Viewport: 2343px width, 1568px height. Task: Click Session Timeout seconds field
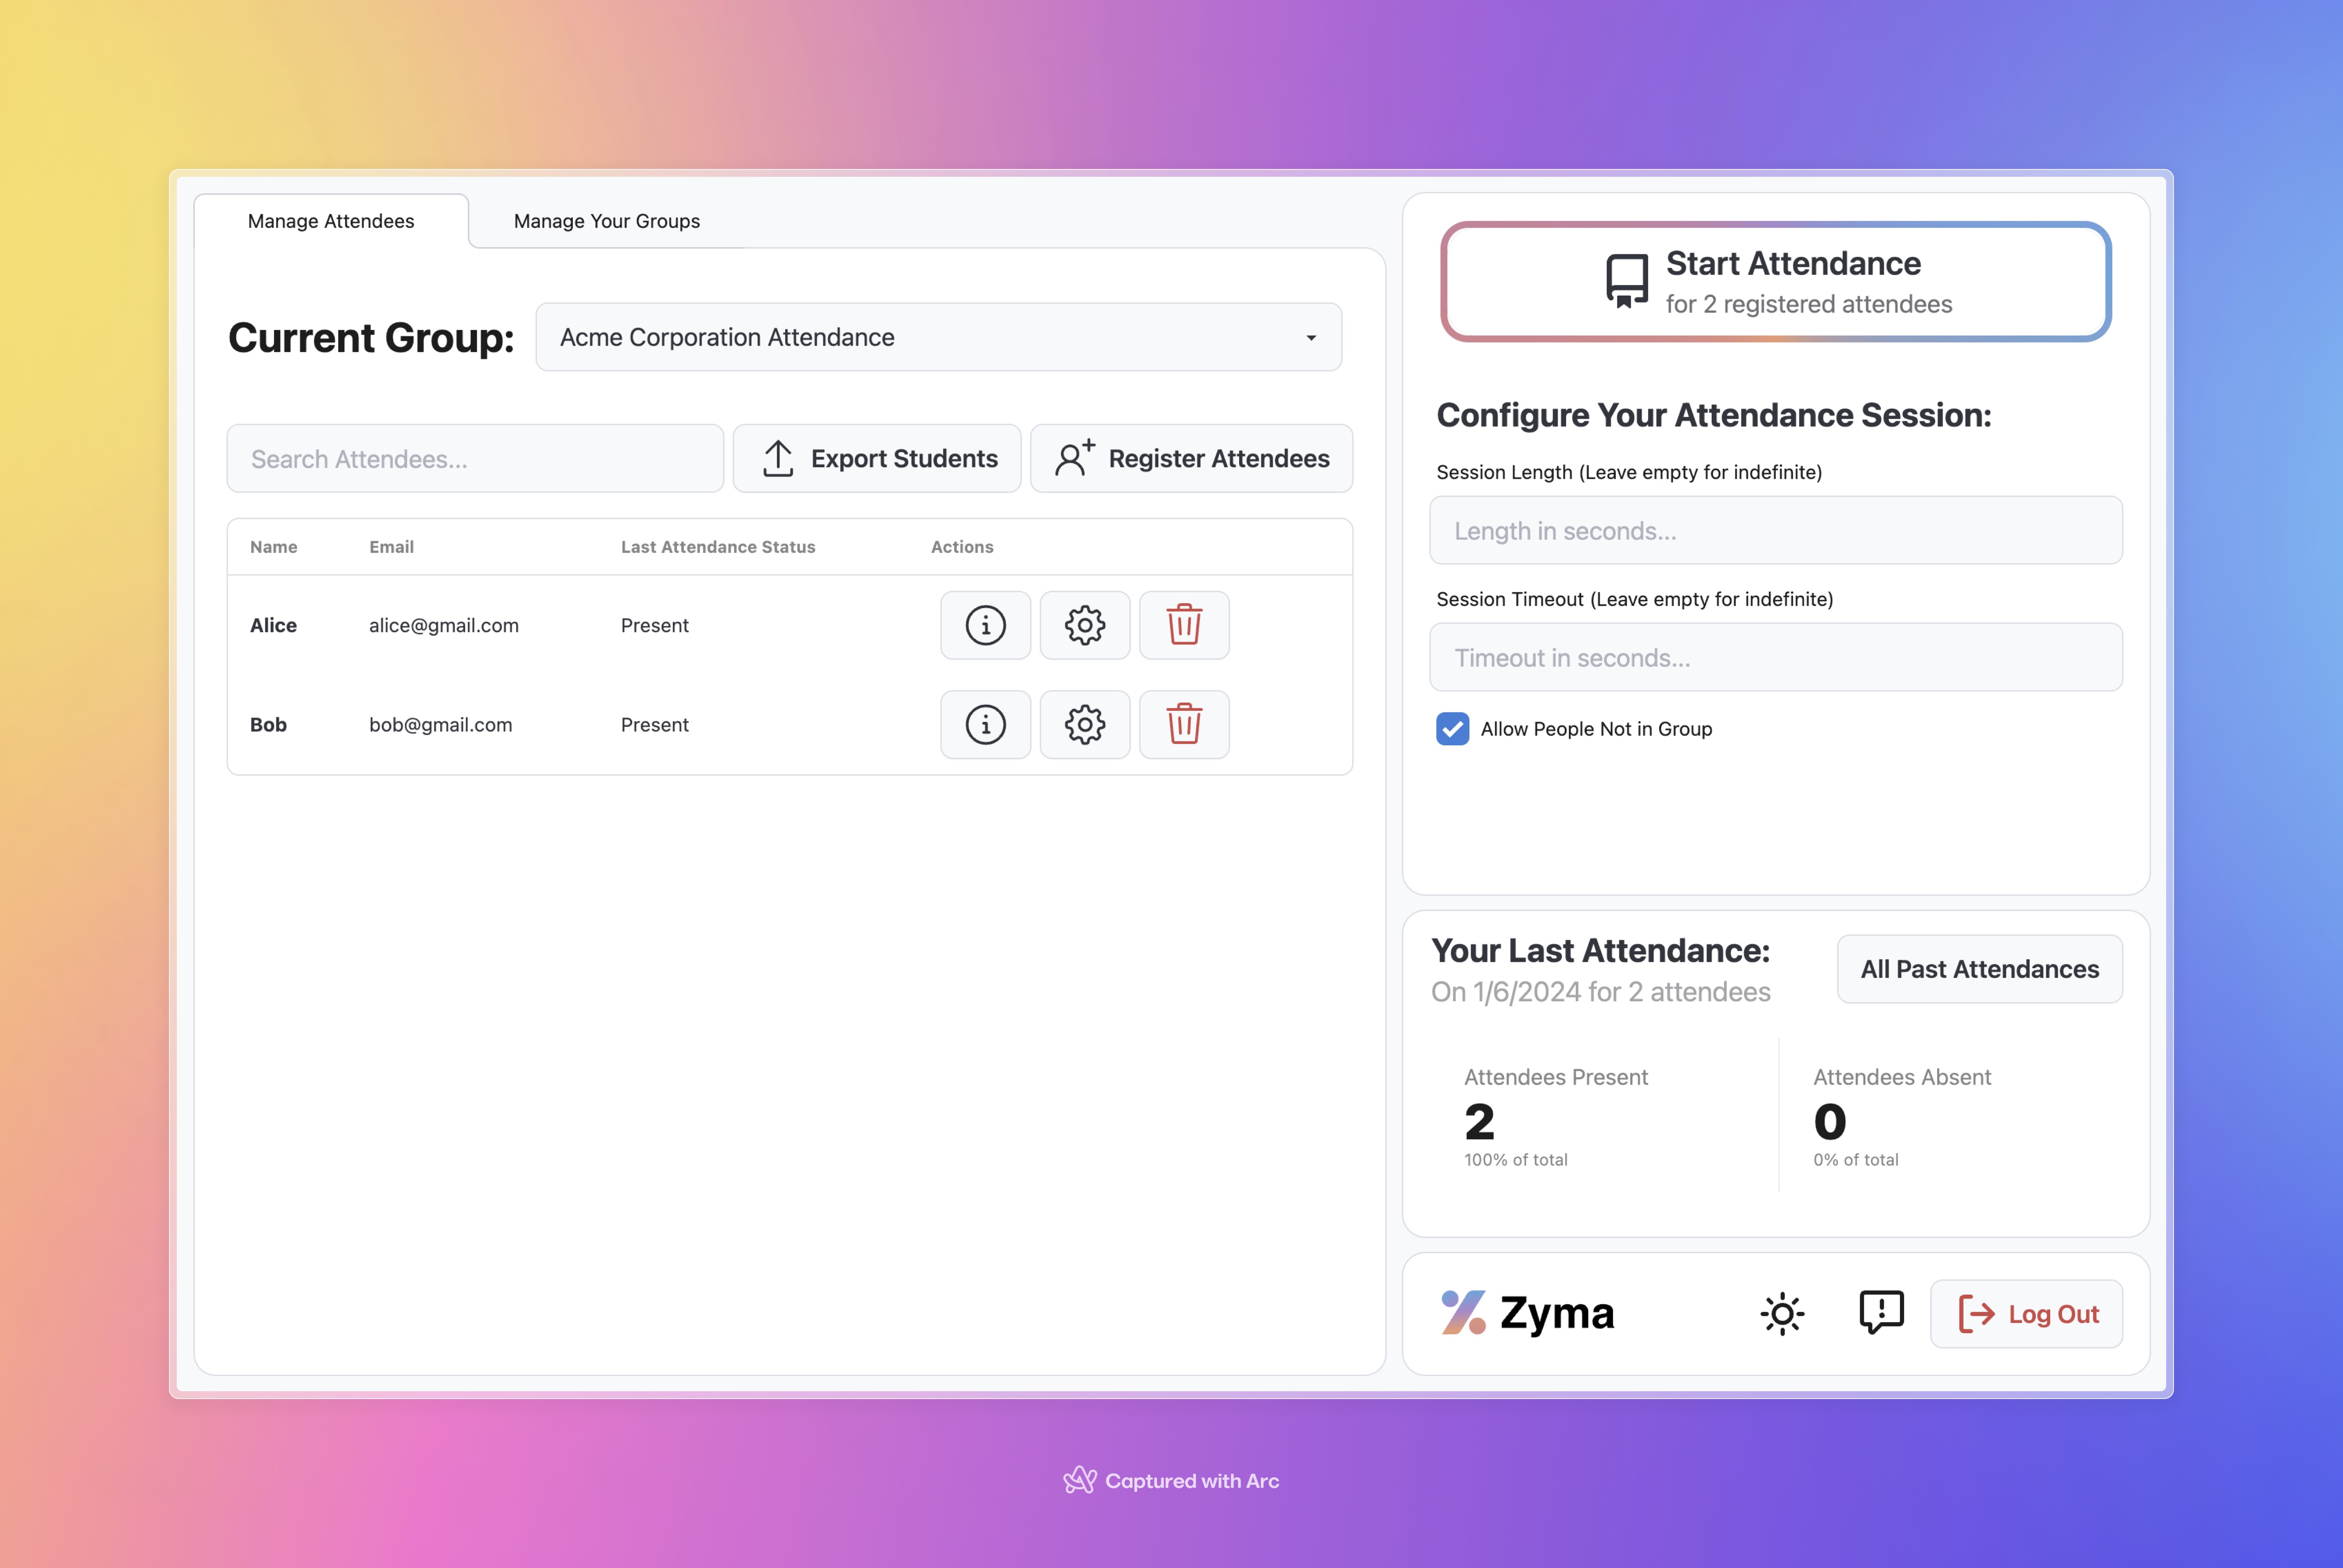(1775, 658)
